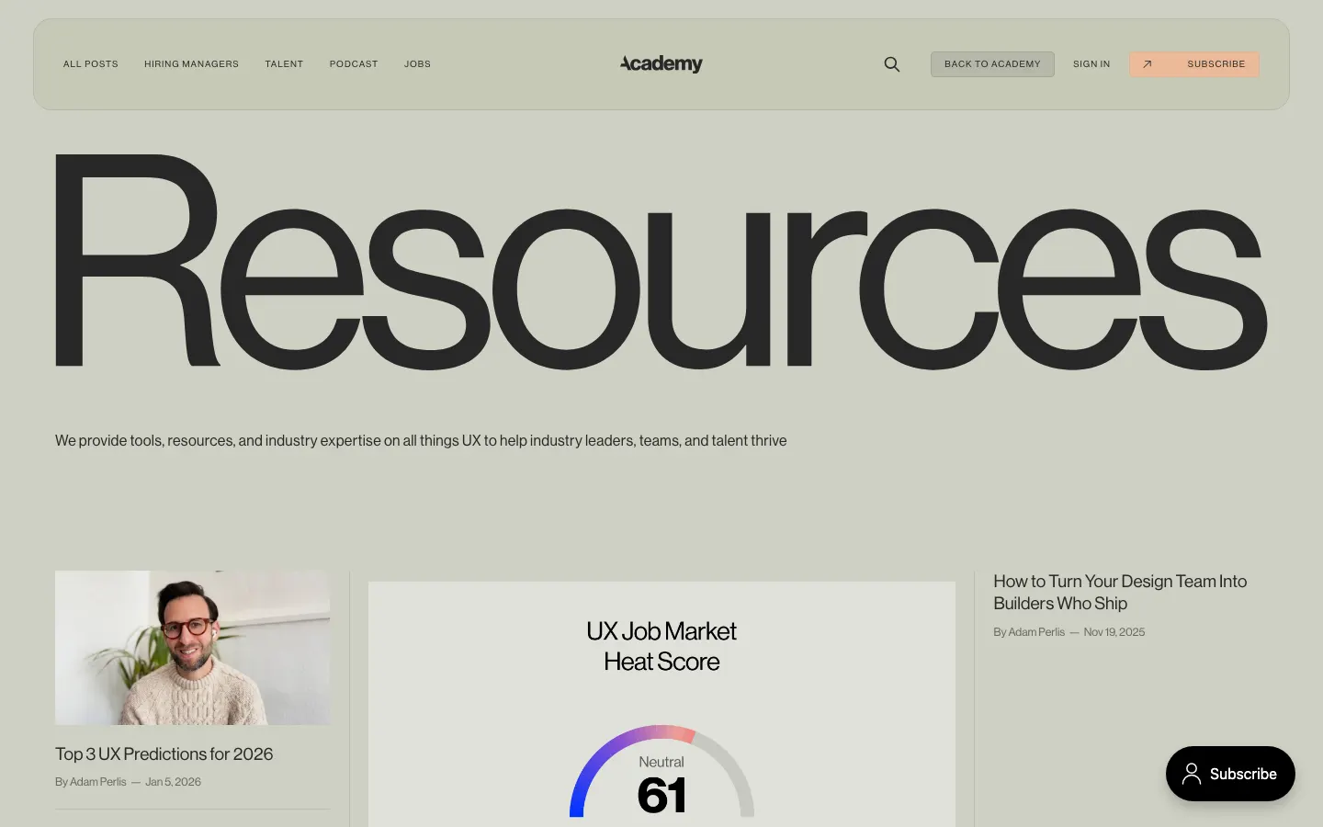Click the SIGN IN link
Image resolution: width=1323 pixels, height=827 pixels.
[1091, 64]
